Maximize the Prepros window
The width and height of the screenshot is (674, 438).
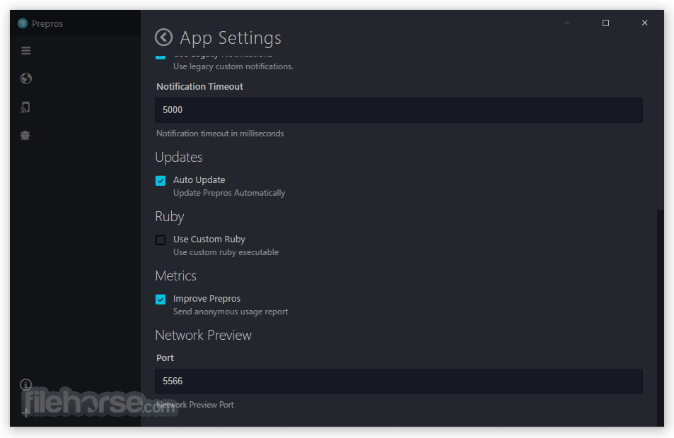pos(605,23)
